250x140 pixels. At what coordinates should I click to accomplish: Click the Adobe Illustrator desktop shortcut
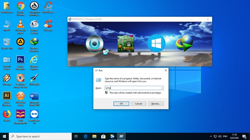pyautogui.click(x=7, y=99)
